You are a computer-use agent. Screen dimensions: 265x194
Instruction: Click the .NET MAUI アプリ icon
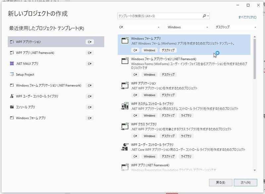tap(12, 64)
